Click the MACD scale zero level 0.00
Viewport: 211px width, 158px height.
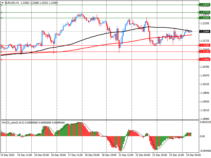tap(202, 136)
